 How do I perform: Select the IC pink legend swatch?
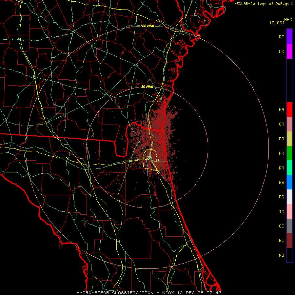pos(289,211)
